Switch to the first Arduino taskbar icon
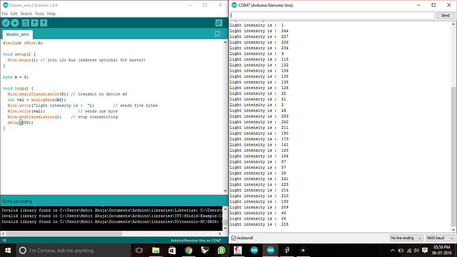457x257 pixels. click(x=254, y=250)
